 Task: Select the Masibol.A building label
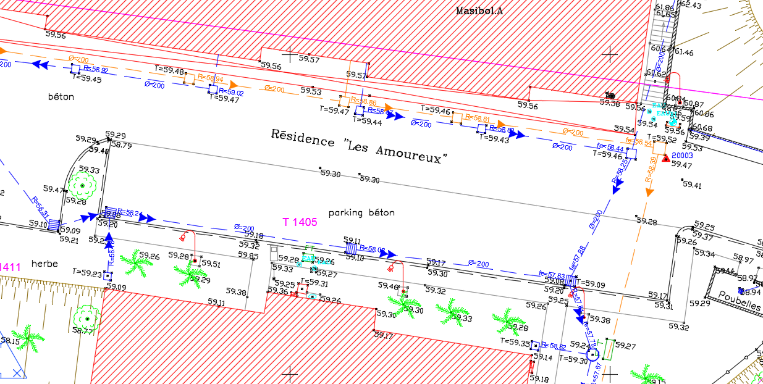click(479, 10)
